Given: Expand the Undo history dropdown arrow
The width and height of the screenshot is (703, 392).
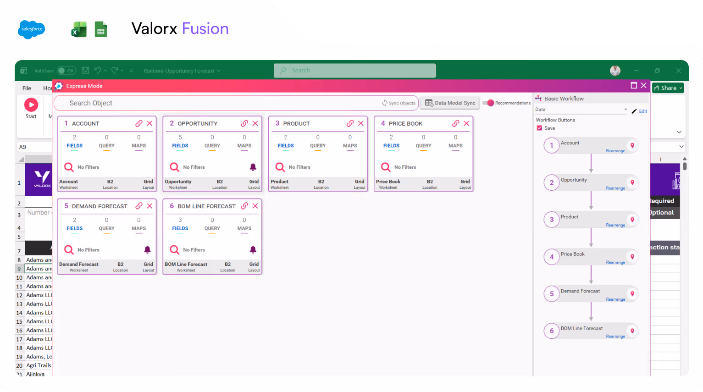Looking at the screenshot, I should (105, 71).
